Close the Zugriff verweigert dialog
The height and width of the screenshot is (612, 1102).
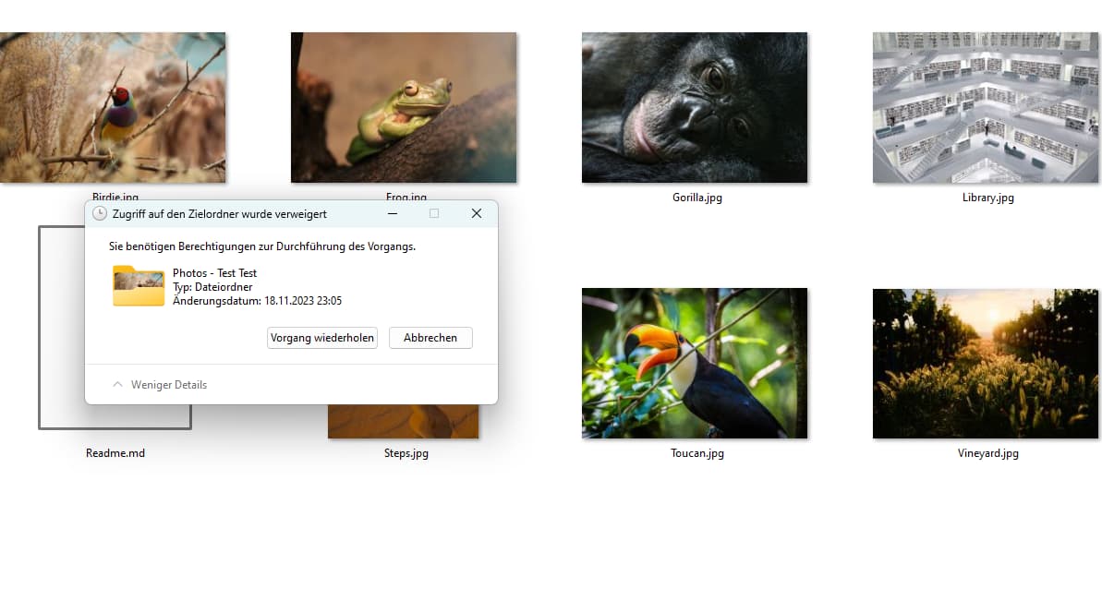[477, 213]
